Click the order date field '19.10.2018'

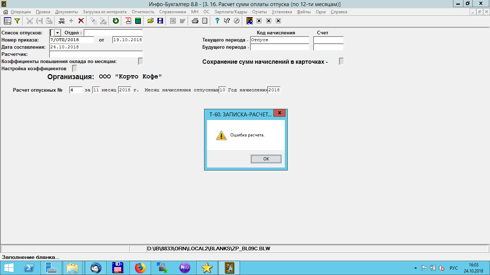[x=127, y=40]
